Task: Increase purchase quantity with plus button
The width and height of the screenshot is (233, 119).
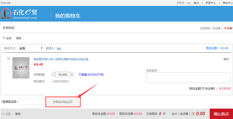Action: coord(72,75)
